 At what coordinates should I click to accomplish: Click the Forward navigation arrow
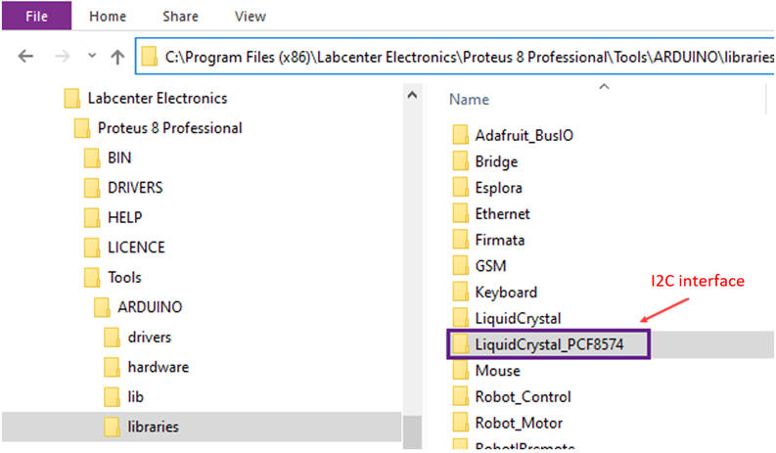[x=60, y=57]
